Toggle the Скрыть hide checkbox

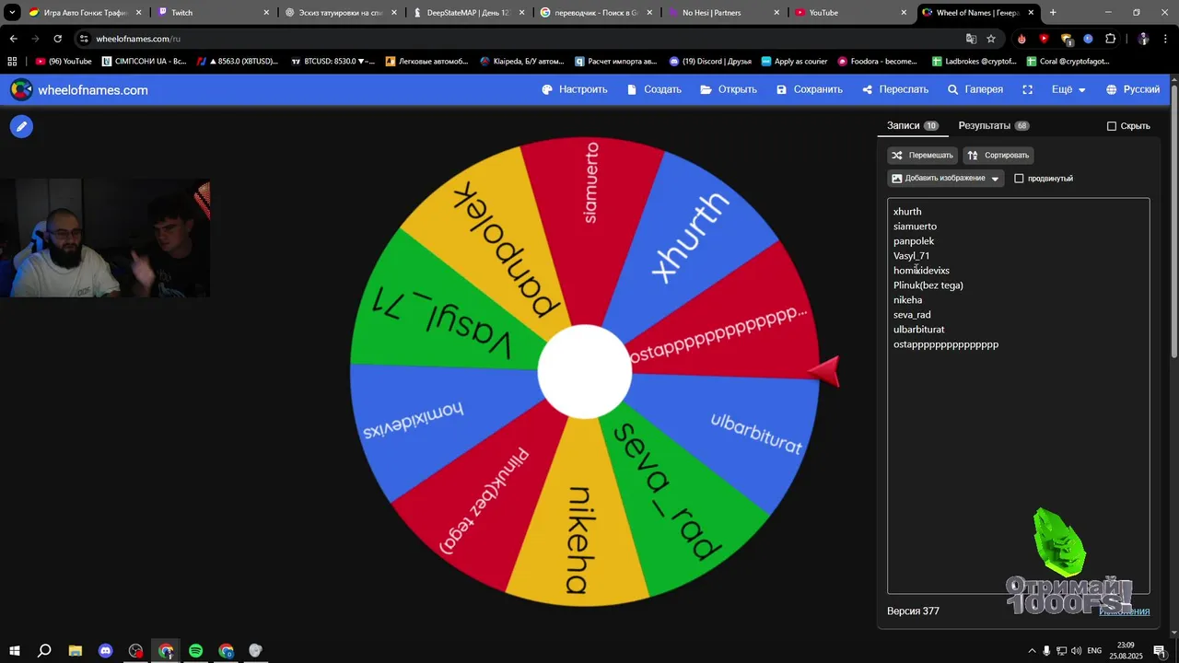click(1112, 126)
